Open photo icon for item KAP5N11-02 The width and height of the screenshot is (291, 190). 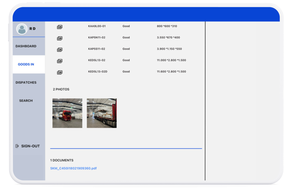coord(60,38)
